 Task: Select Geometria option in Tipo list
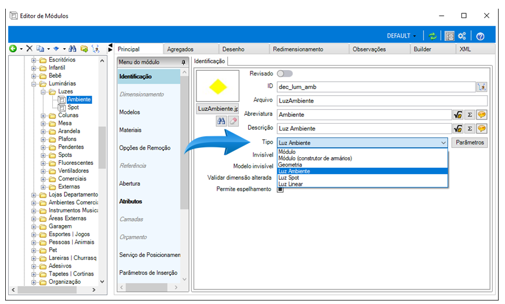click(362, 165)
